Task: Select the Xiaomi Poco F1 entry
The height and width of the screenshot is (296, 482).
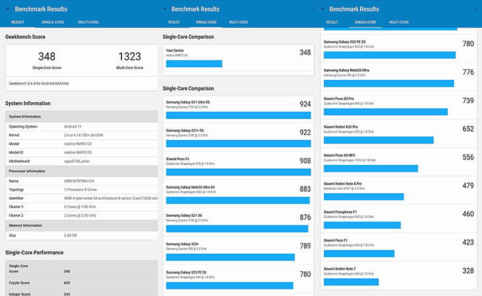Action: pos(399,247)
